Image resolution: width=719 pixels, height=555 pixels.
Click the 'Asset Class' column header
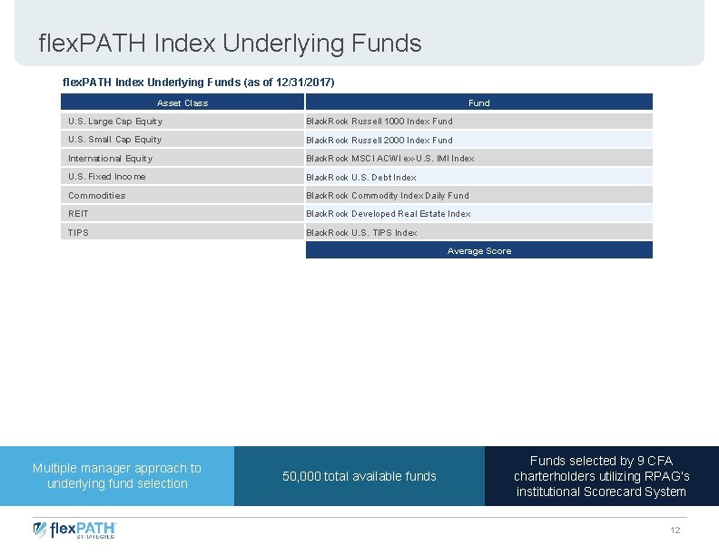point(182,102)
